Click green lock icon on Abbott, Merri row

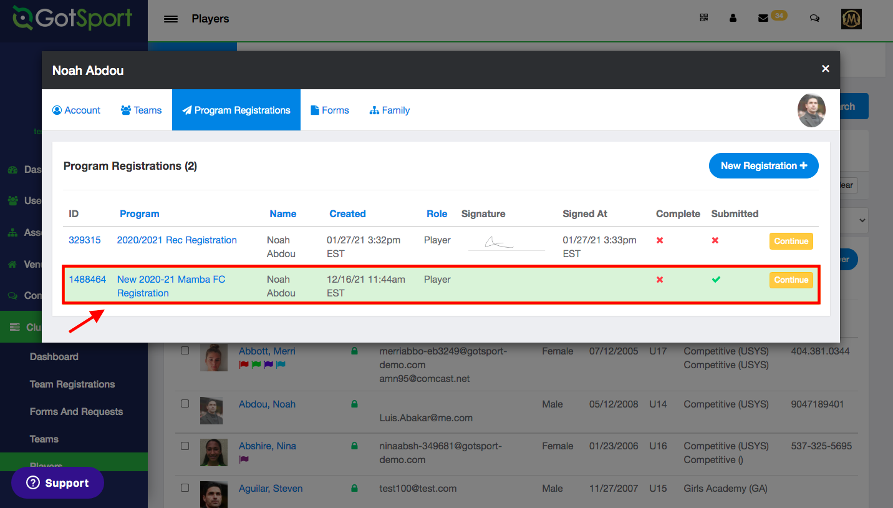tap(354, 351)
